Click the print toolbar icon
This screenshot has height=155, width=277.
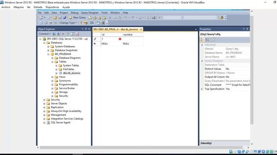tap(154, 18)
